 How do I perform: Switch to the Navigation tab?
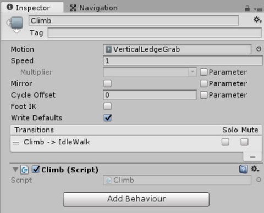(x=94, y=8)
